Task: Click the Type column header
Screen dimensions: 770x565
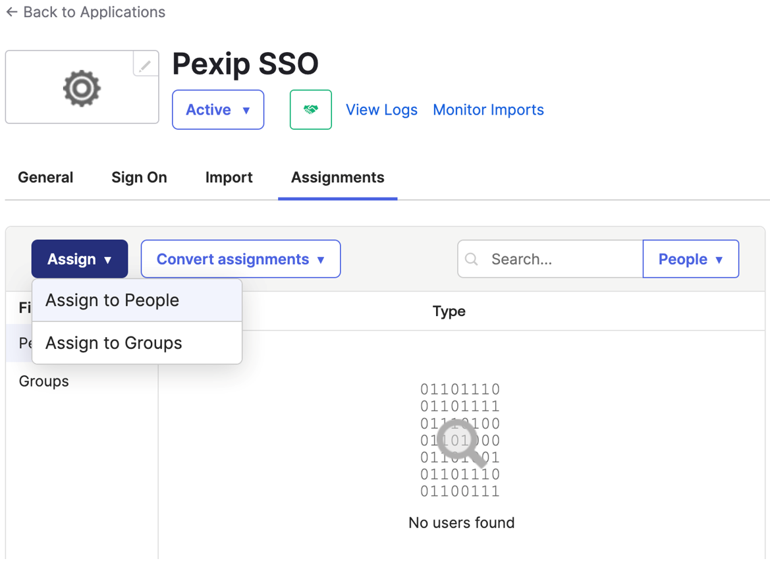Action: tap(449, 311)
